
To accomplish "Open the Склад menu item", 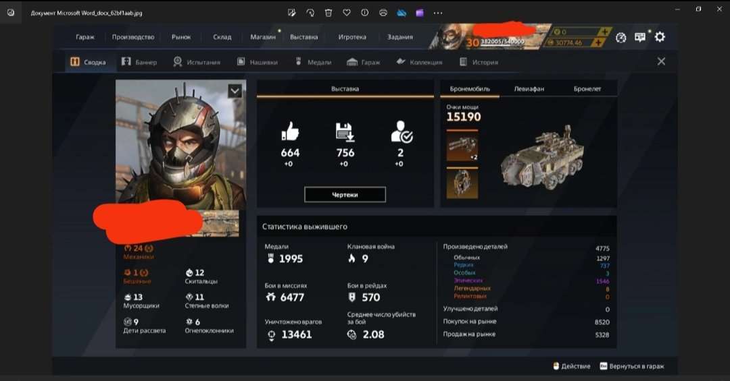I will pyautogui.click(x=222, y=36).
